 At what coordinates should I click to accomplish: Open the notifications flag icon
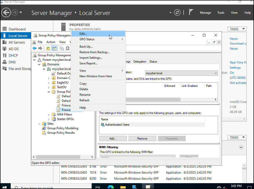(x=191, y=12)
